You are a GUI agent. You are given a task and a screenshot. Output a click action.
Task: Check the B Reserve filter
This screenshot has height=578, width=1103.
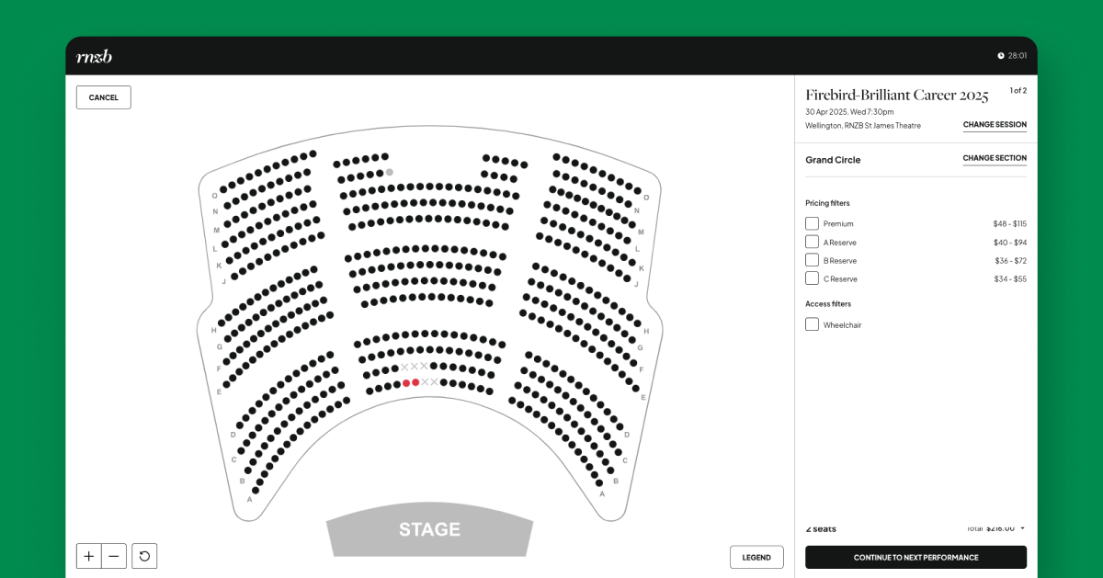812,260
